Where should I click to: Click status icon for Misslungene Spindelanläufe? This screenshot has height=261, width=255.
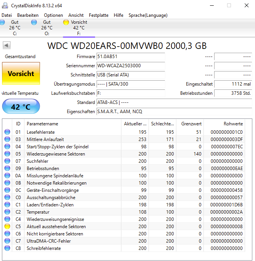pos(7,176)
